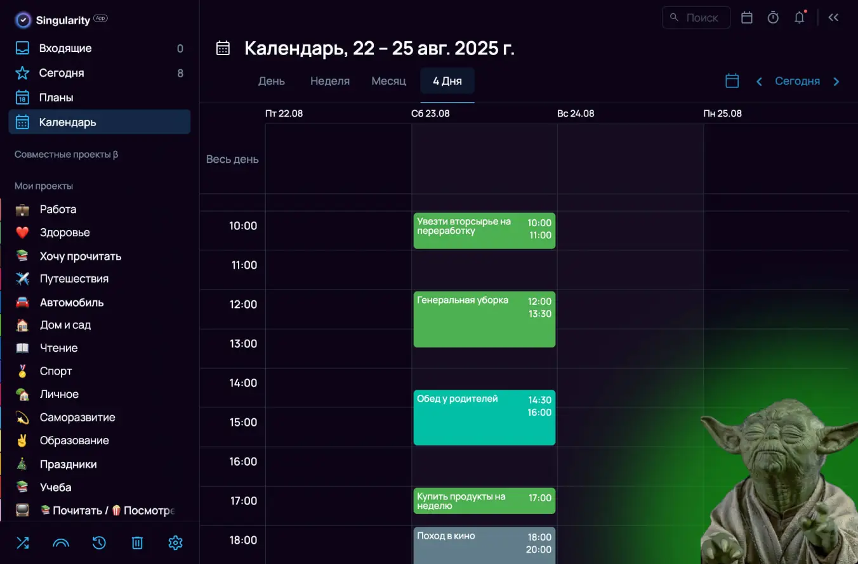Open the trash bin icon at bottom
858x564 pixels.
pos(137,543)
